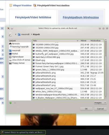Add bookmark with green plus icon
Viewport: 109px width, 135px height.
(10, 103)
